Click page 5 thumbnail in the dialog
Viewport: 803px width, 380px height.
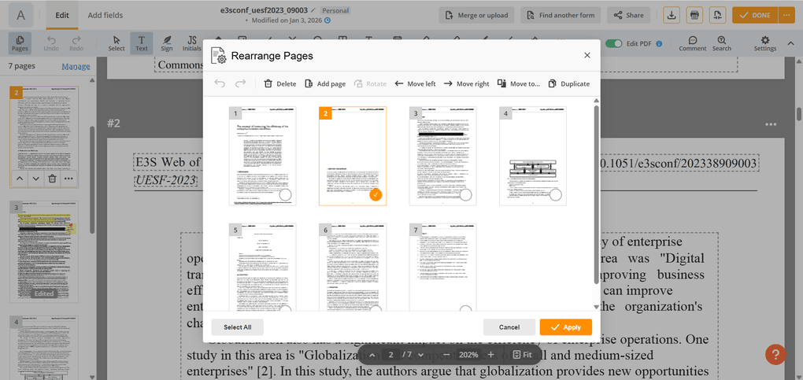(x=263, y=267)
